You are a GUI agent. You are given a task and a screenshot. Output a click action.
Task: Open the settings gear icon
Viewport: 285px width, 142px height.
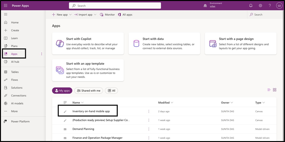(260, 6)
